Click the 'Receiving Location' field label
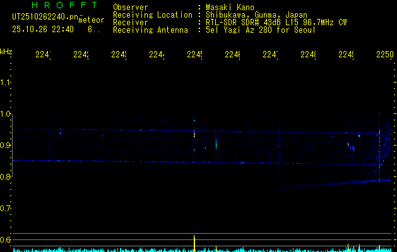This screenshot has width=397, height=252. pos(152,14)
